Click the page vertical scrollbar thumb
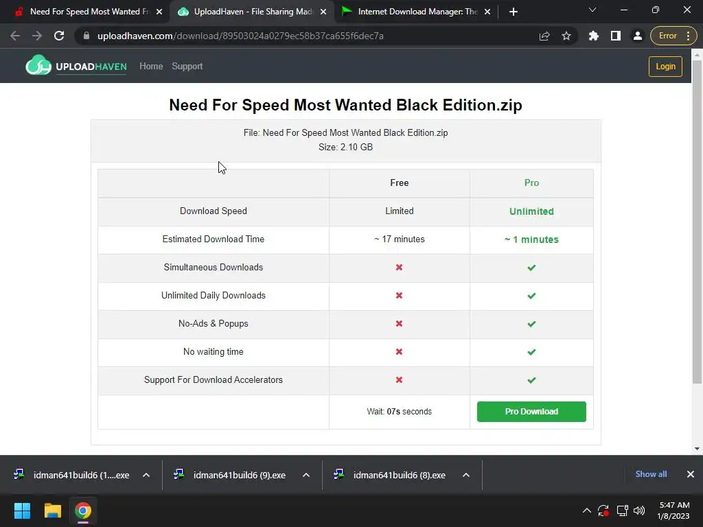The image size is (703, 527). click(697, 222)
